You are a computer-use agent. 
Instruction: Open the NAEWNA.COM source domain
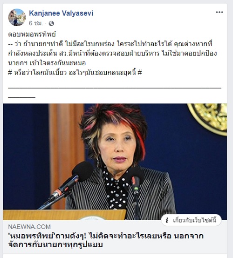29,227
